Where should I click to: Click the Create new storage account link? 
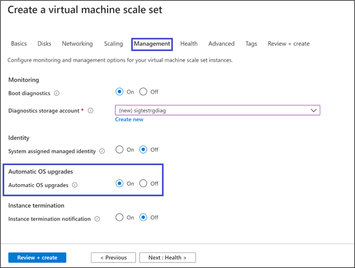(x=129, y=120)
